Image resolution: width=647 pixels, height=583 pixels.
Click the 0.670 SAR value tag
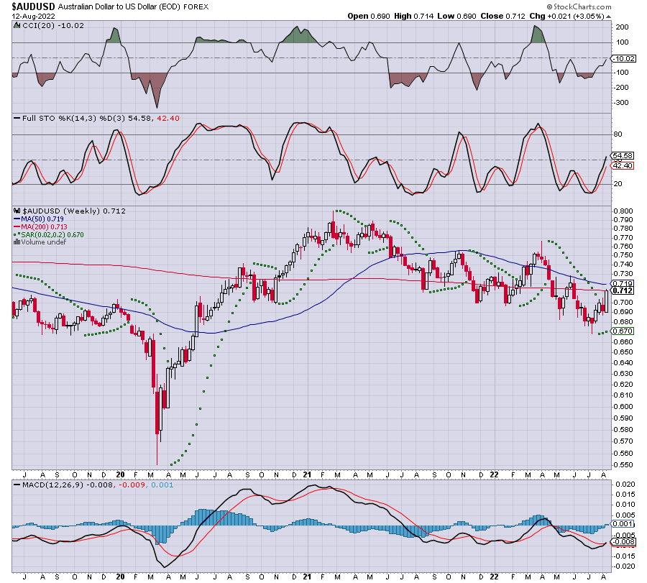coord(623,331)
